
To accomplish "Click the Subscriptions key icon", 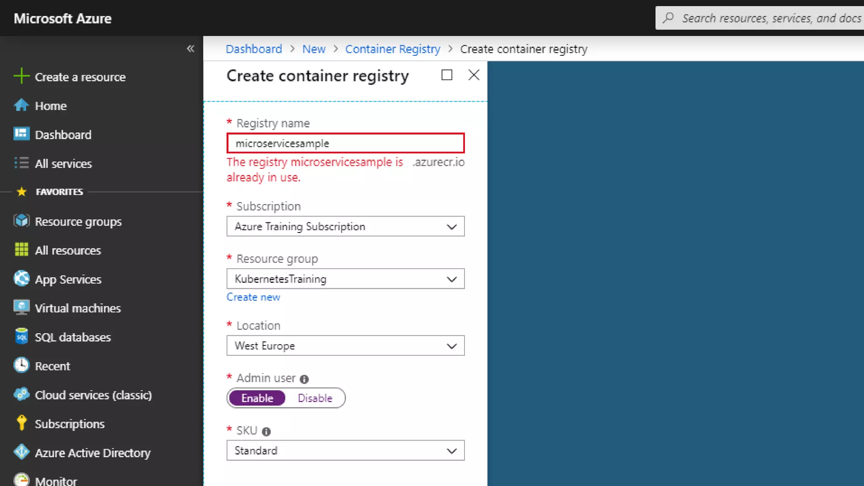I will [21, 423].
